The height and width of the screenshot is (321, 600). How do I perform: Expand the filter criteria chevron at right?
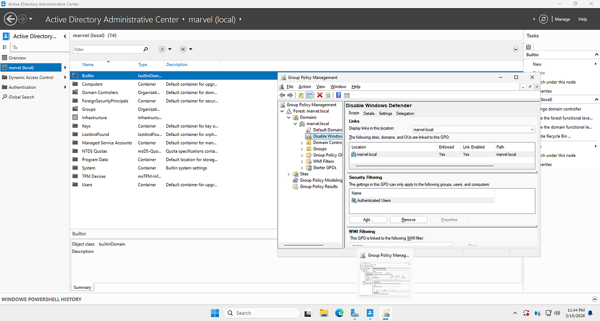point(516,49)
